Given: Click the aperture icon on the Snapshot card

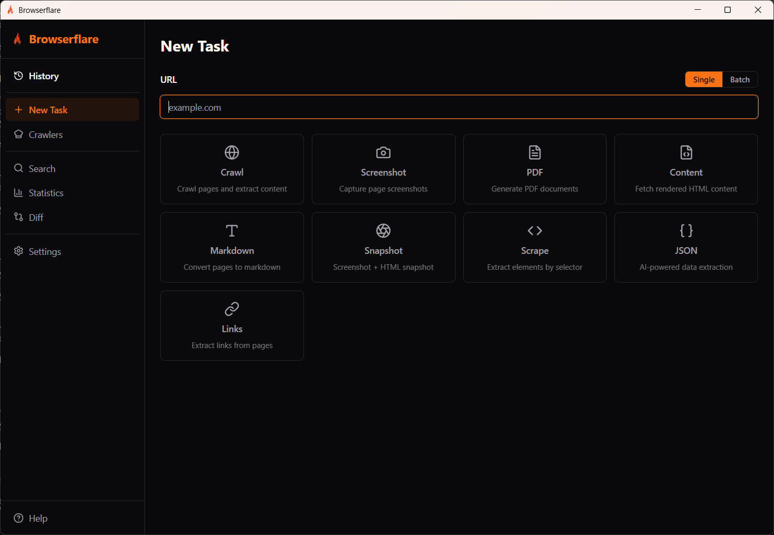Looking at the screenshot, I should [x=383, y=231].
